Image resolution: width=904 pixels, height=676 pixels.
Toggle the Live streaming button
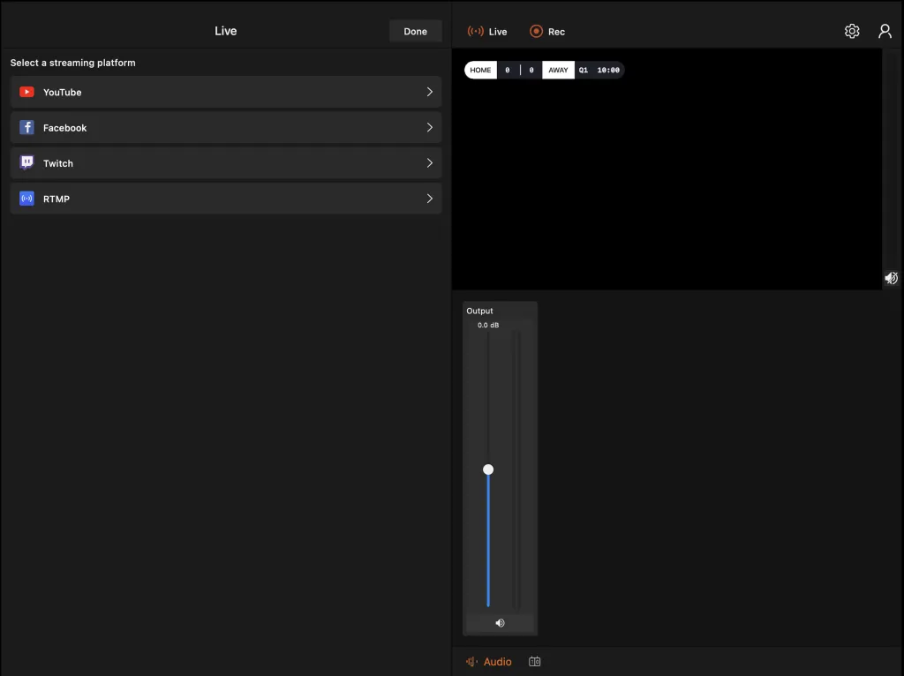point(487,31)
